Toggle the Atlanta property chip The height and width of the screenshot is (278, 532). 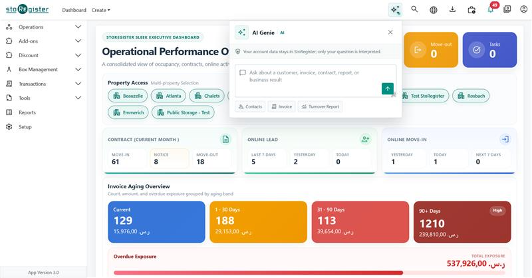(x=169, y=96)
